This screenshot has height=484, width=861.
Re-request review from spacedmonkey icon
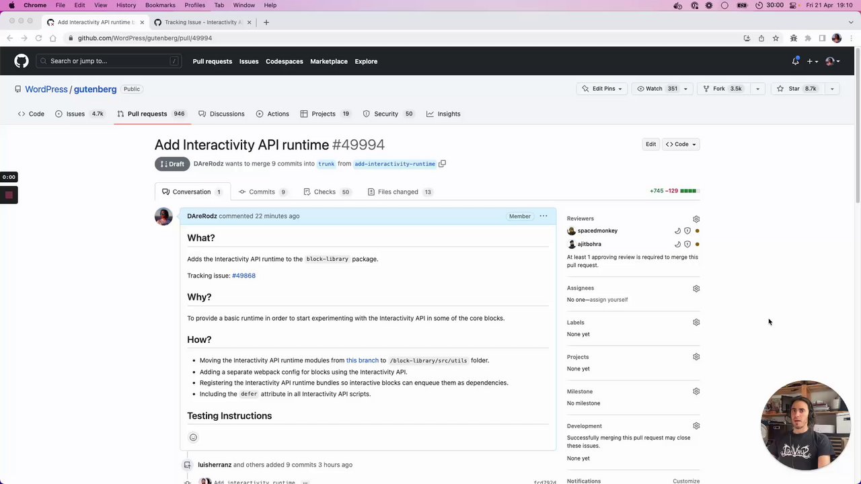pyautogui.click(x=677, y=231)
